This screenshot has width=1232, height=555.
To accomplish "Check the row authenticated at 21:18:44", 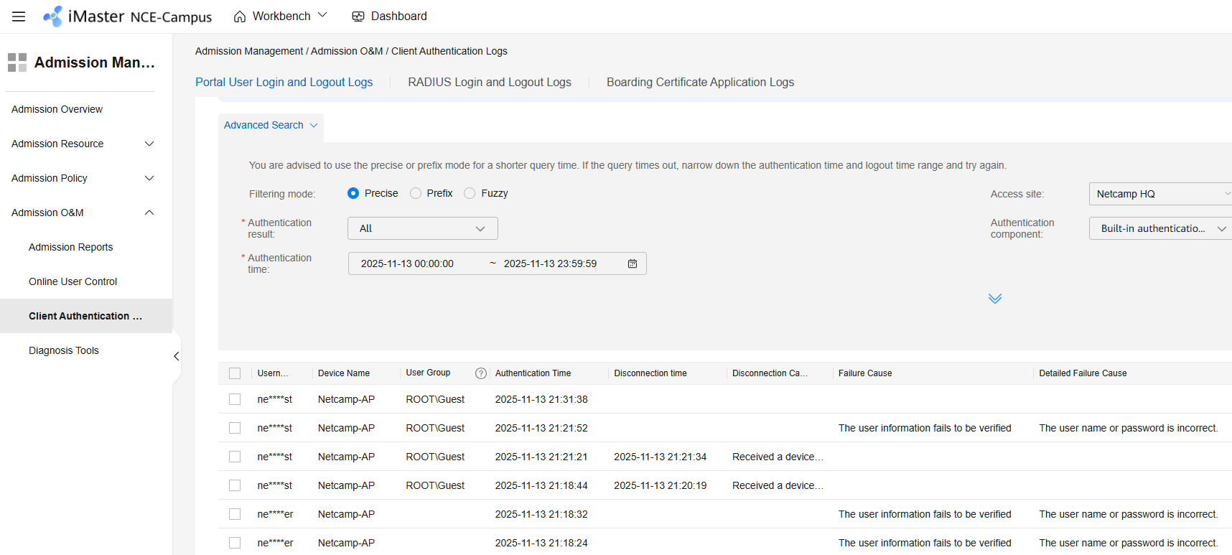I will (235, 485).
